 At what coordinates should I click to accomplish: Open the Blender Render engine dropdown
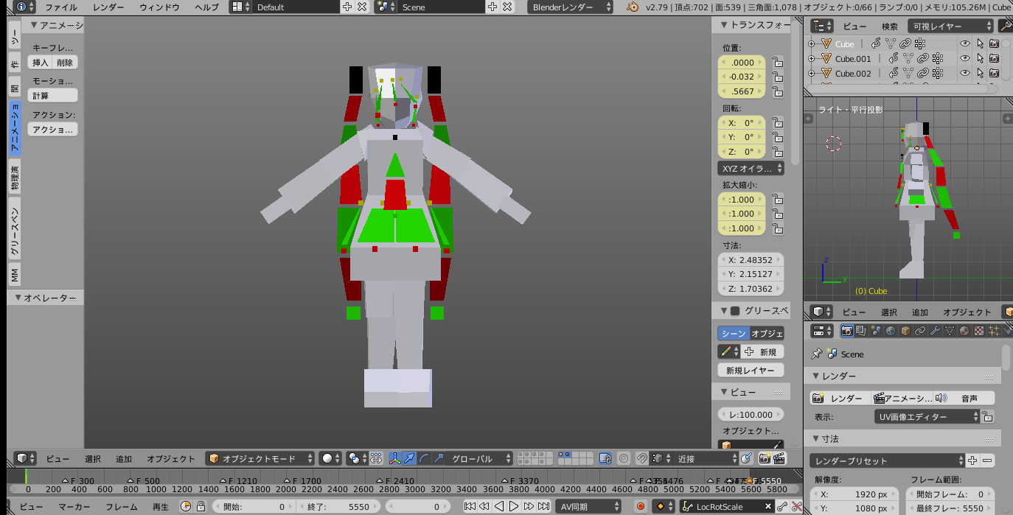click(x=571, y=7)
